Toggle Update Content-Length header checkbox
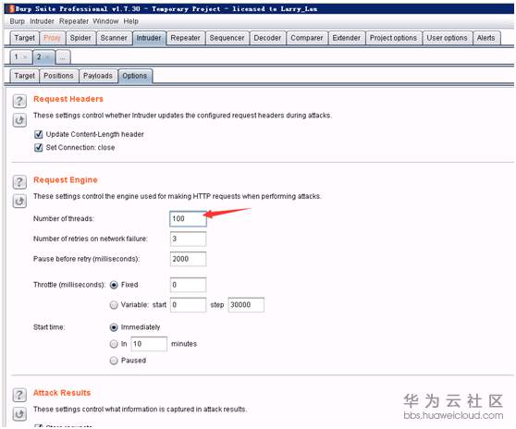Screen dimensions: 516x429 coord(39,134)
